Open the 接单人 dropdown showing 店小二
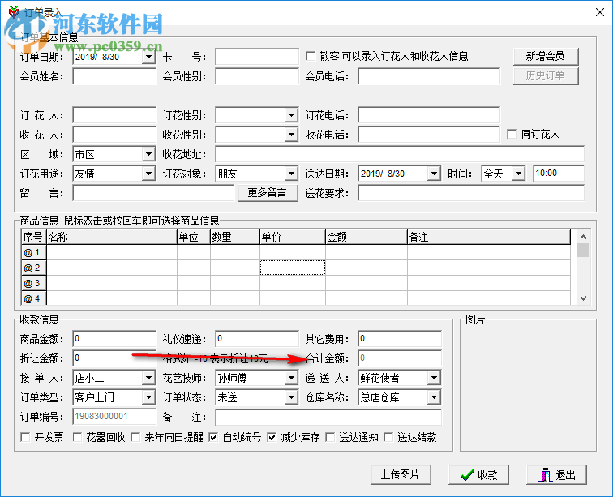The height and width of the screenshot is (497, 613). pos(148,378)
